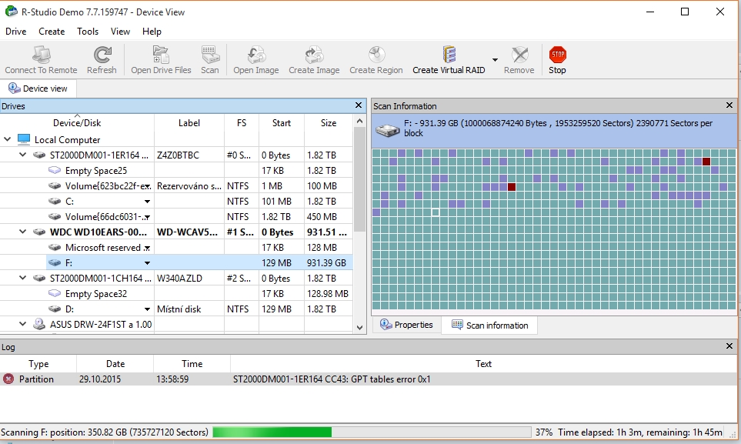This screenshot has height=444, width=741.
Task: Click the Create Region toolbar icon
Action: point(376,55)
